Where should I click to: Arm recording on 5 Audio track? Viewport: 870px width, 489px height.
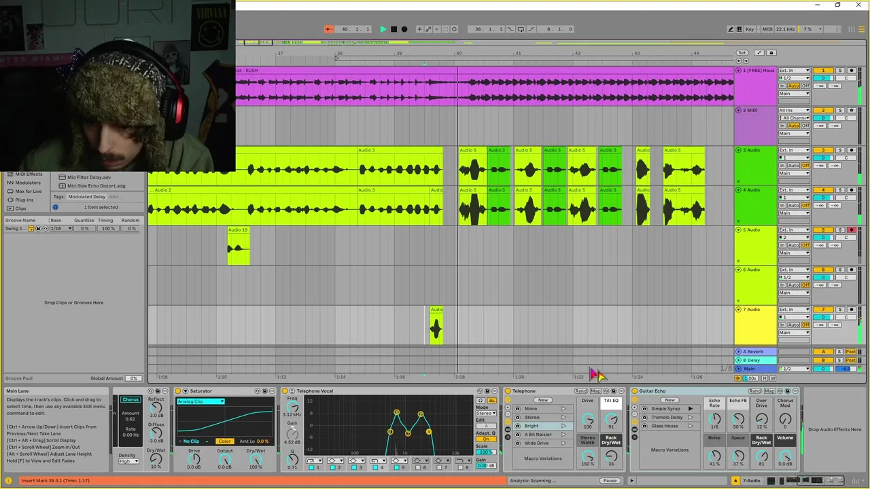(851, 230)
